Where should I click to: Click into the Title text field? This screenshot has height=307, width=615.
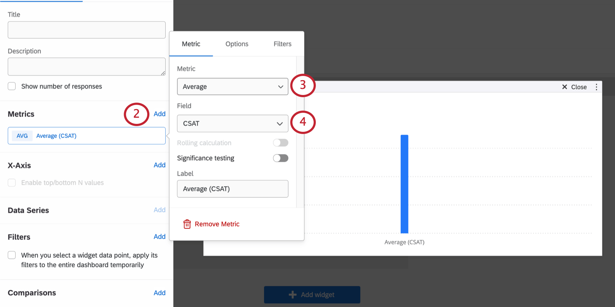point(87,30)
